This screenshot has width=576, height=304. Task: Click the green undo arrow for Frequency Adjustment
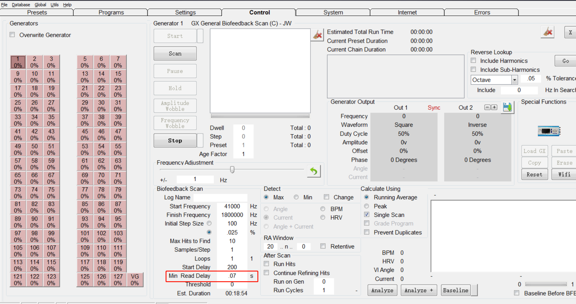[314, 171]
